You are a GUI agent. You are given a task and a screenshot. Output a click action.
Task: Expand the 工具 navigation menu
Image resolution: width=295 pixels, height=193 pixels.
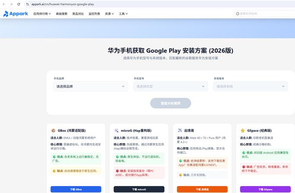[x=123, y=14]
